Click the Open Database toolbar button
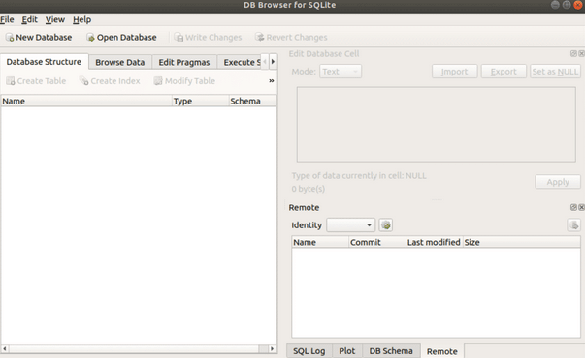Viewport: 585px width, 358px height. click(121, 37)
